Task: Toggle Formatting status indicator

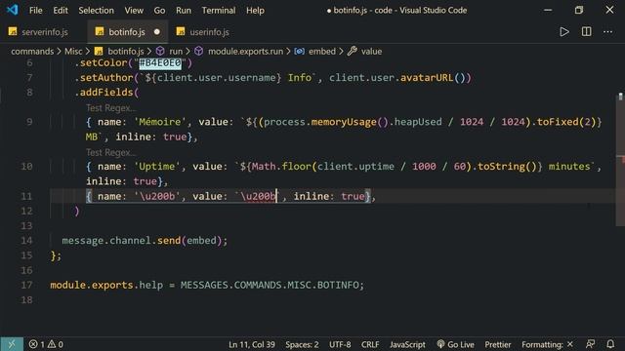Action: 547,344
